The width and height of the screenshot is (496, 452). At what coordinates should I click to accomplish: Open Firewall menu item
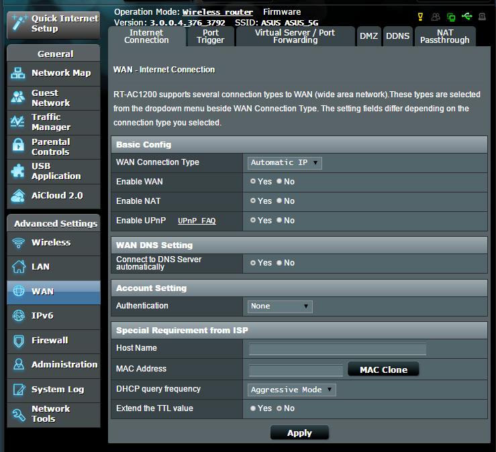[54, 341]
